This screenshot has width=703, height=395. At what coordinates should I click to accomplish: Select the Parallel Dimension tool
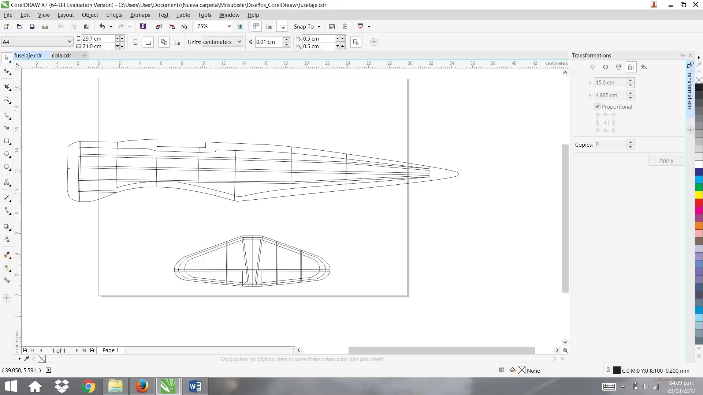pyautogui.click(x=7, y=198)
